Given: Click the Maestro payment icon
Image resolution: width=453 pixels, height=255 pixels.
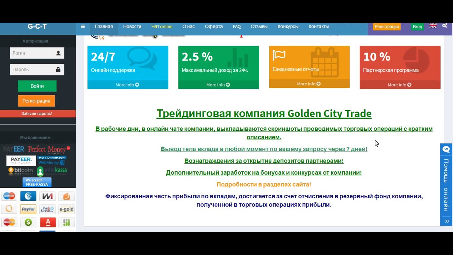Looking at the screenshot, I should pyautogui.click(x=9, y=196).
